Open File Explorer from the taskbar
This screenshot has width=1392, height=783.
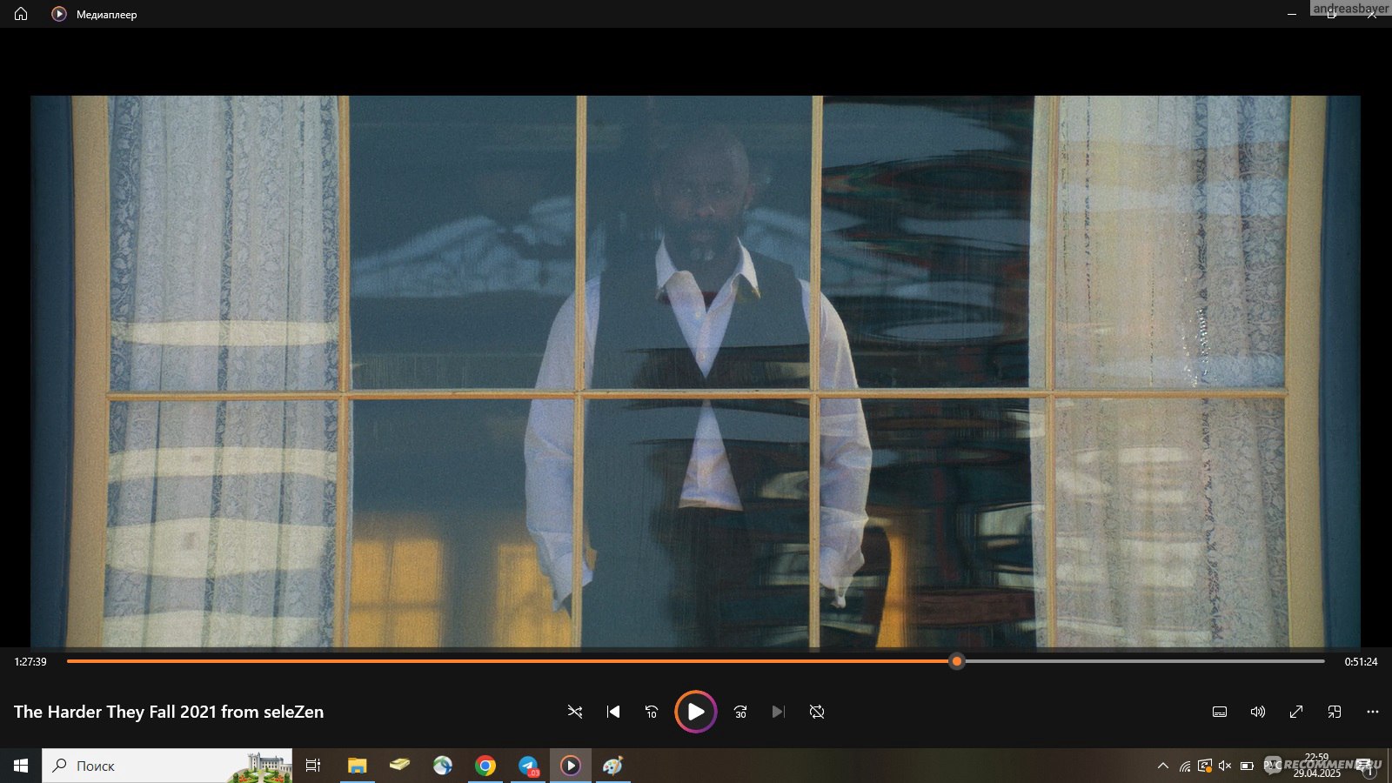[357, 766]
